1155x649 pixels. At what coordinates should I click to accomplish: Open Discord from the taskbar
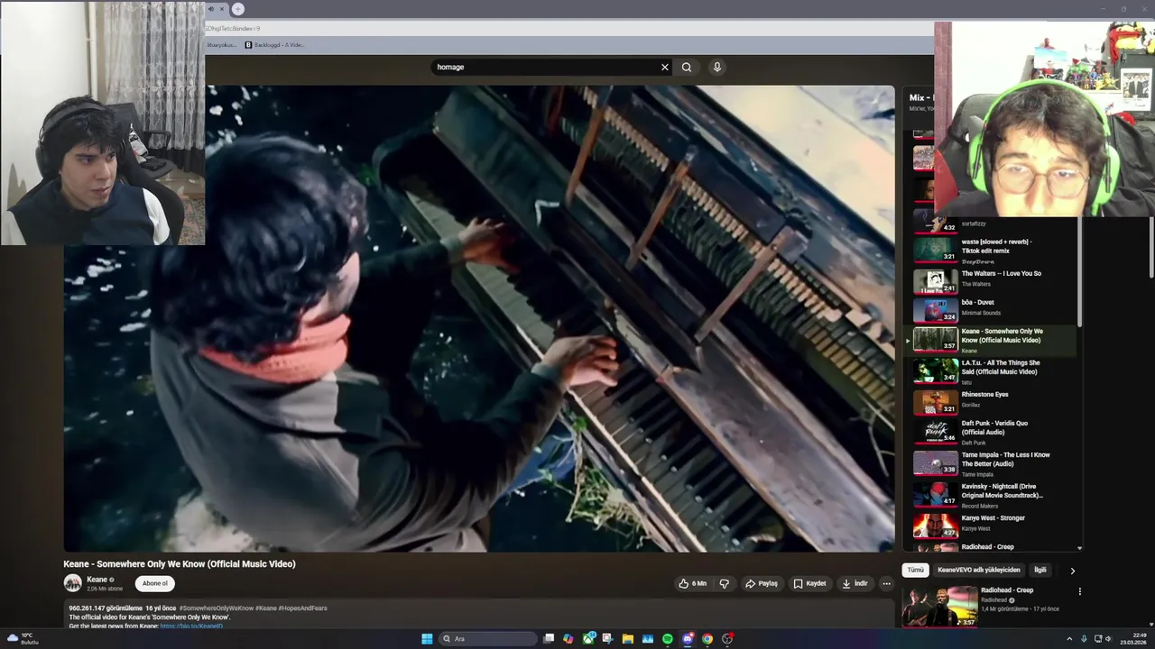(x=688, y=639)
